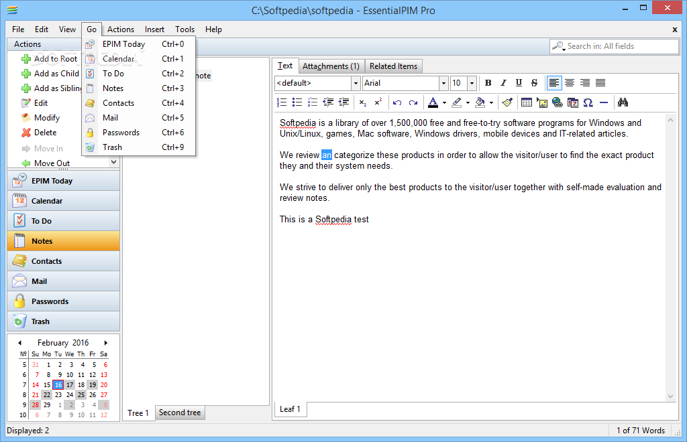Increase paragraph indent

coord(344,102)
